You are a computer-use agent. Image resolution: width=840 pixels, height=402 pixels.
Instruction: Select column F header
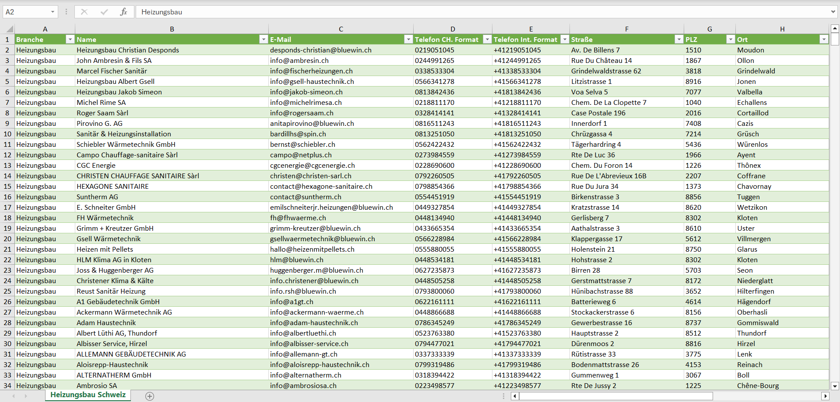pos(627,29)
